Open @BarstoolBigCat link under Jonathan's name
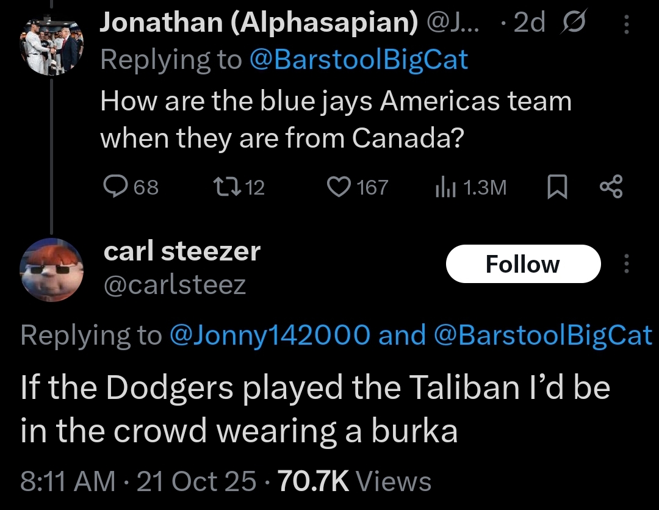Viewport: 659px width, 510px height. (x=359, y=60)
